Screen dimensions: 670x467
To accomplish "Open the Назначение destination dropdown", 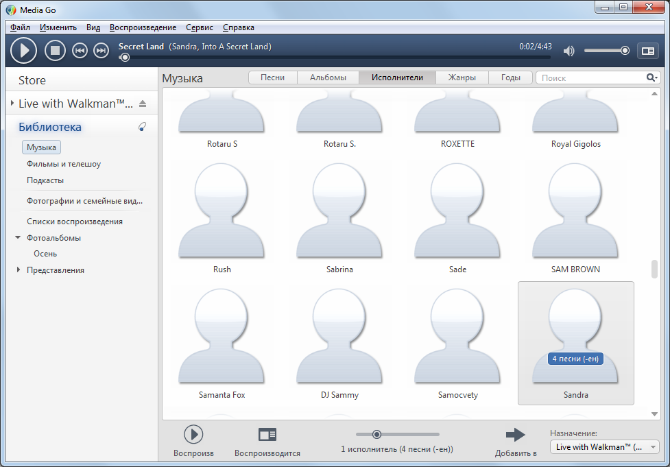I will point(604,447).
